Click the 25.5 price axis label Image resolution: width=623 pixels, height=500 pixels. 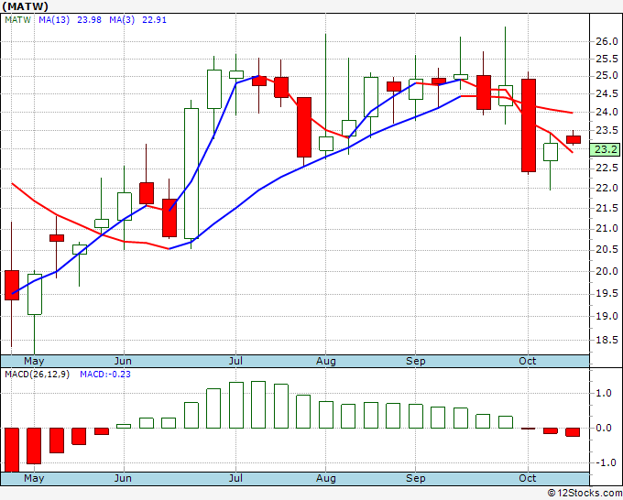[x=607, y=60]
